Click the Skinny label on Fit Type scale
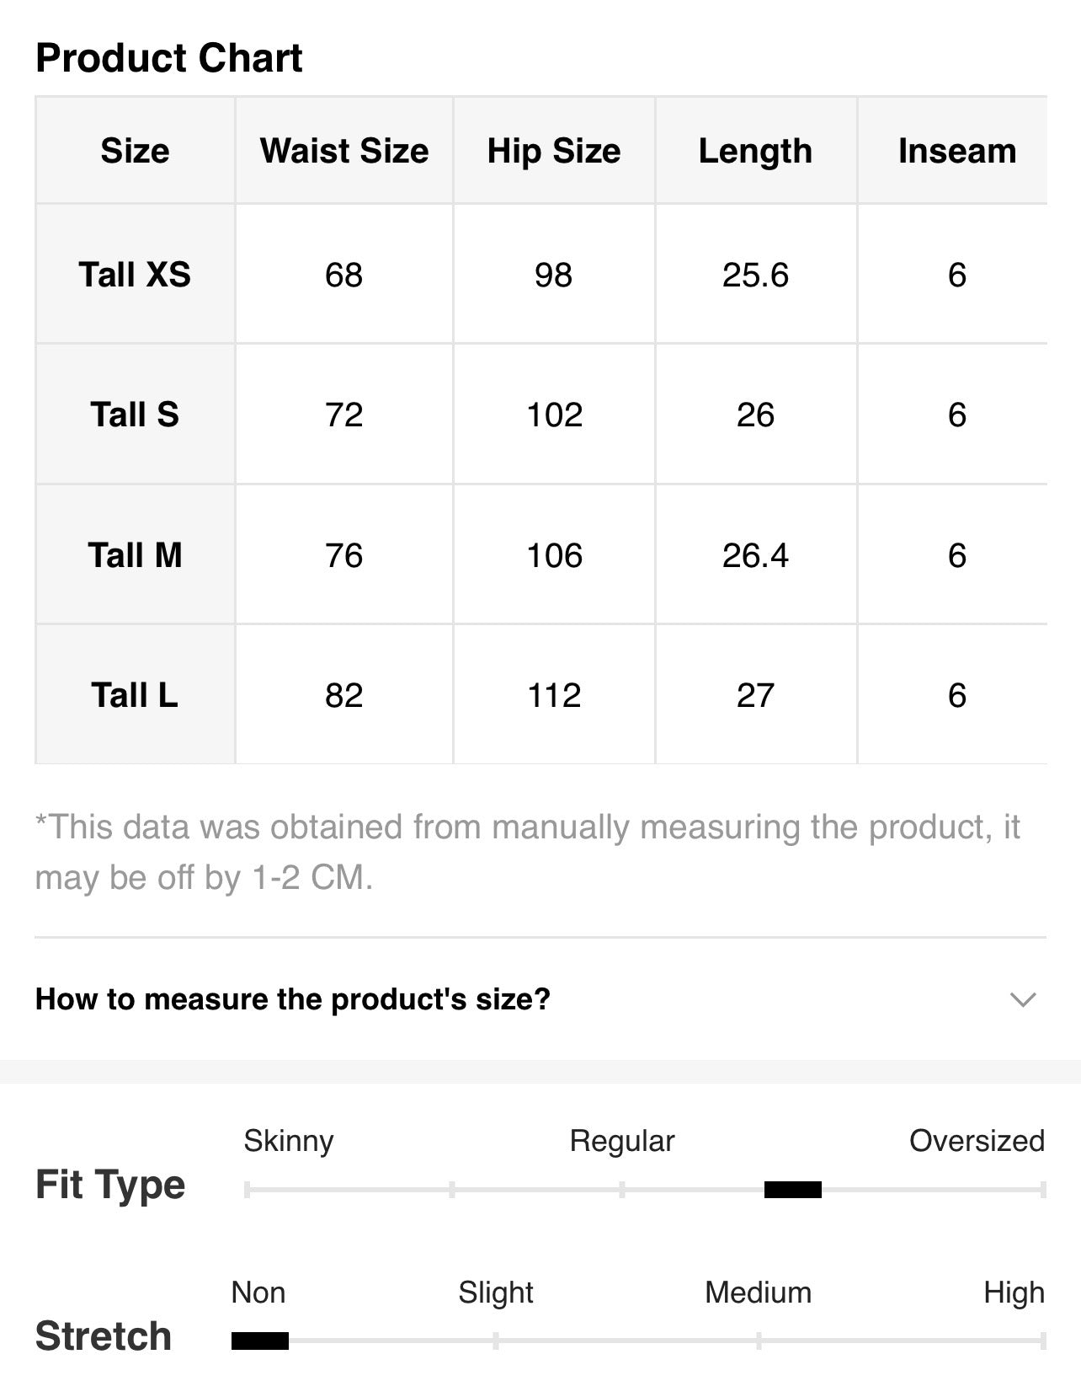Screen dimensions: 1081x1381 289,1141
